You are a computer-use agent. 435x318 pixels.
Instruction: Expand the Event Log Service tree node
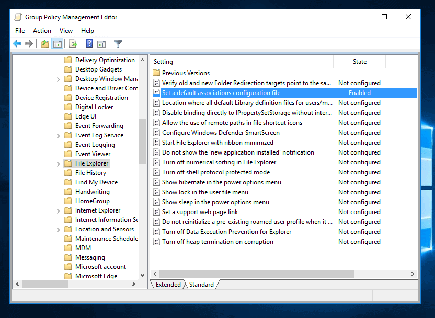coord(58,136)
